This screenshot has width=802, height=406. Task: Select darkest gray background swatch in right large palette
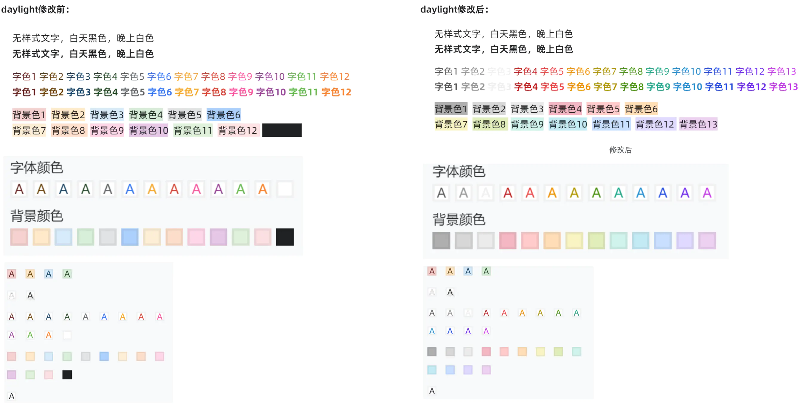[441, 240]
